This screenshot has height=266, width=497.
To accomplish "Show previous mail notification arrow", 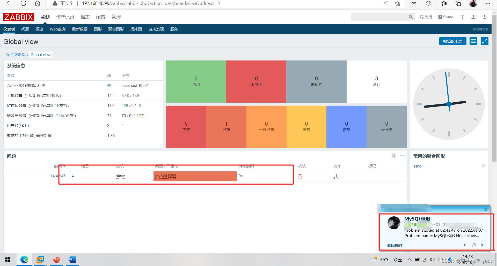I will tap(465, 245).
